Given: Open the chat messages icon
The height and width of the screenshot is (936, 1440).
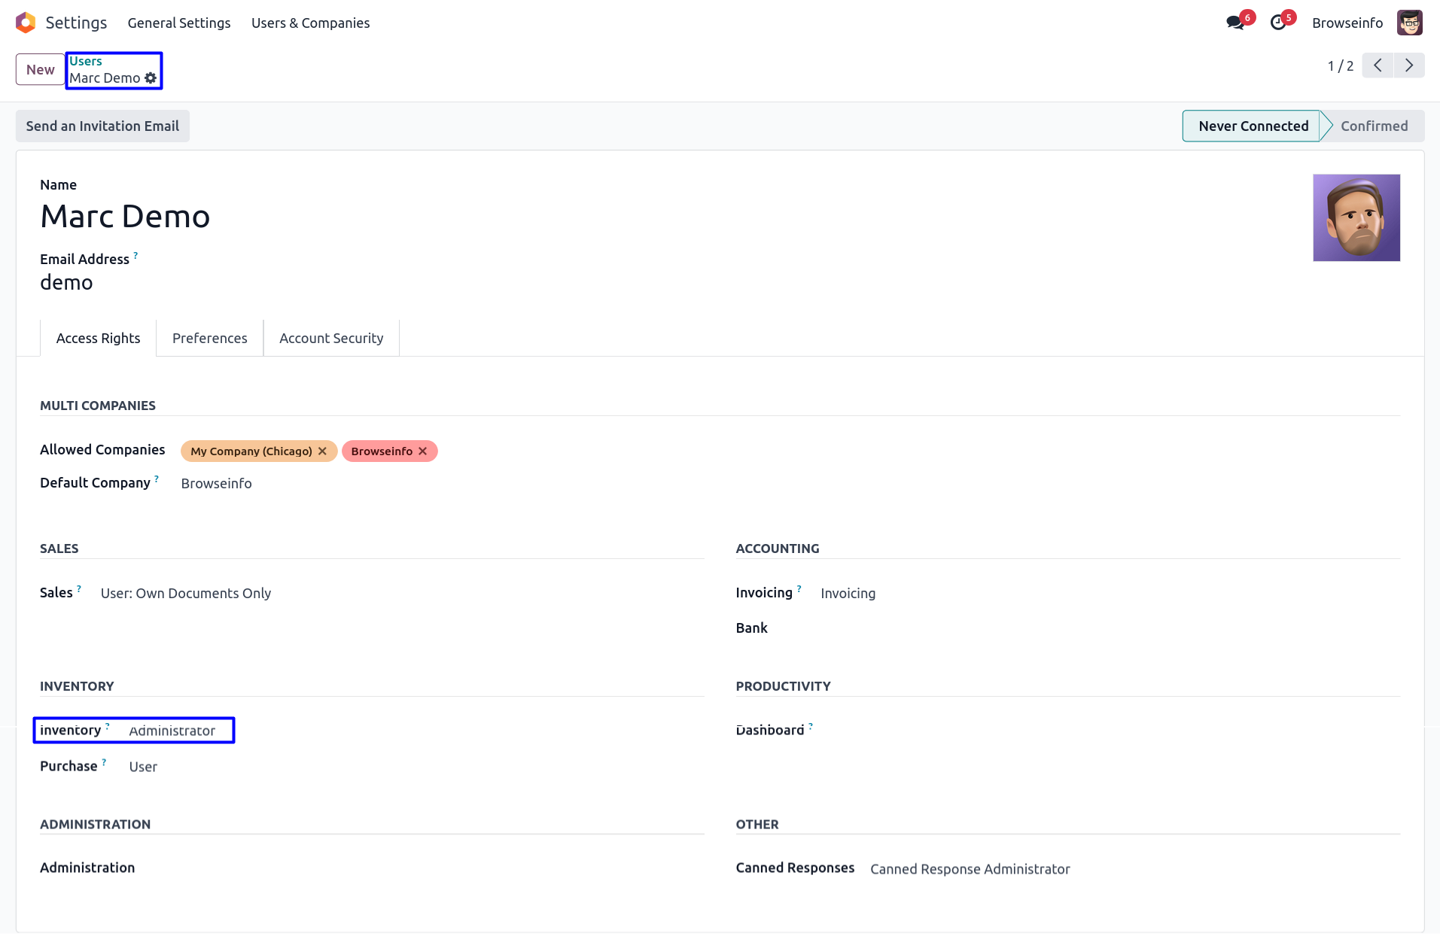Looking at the screenshot, I should (1235, 23).
